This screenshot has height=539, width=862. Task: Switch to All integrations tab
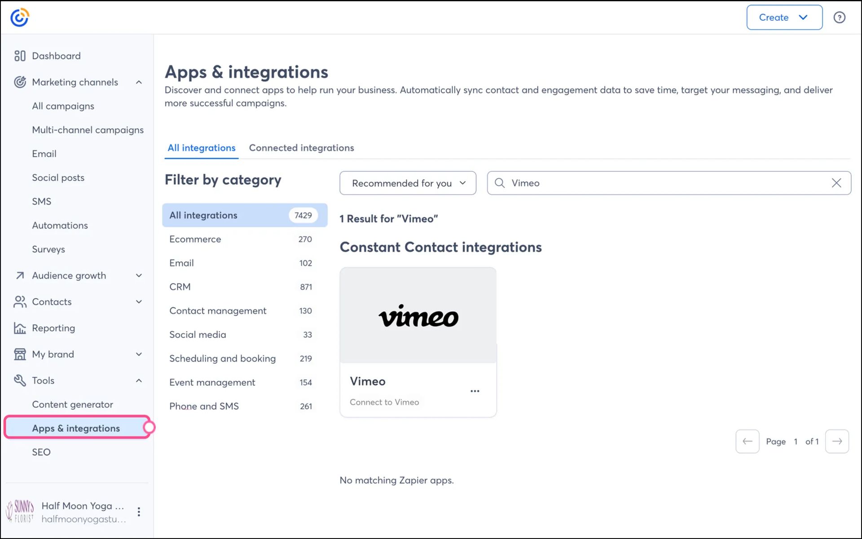click(x=201, y=148)
